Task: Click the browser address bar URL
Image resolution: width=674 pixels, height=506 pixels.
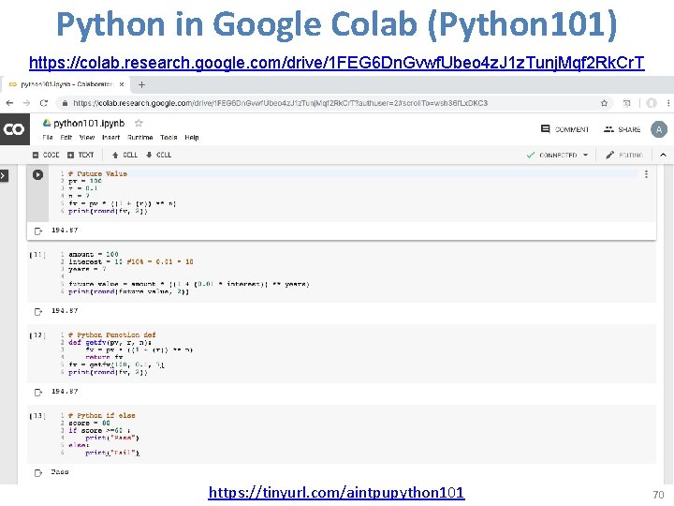Action: (280, 103)
